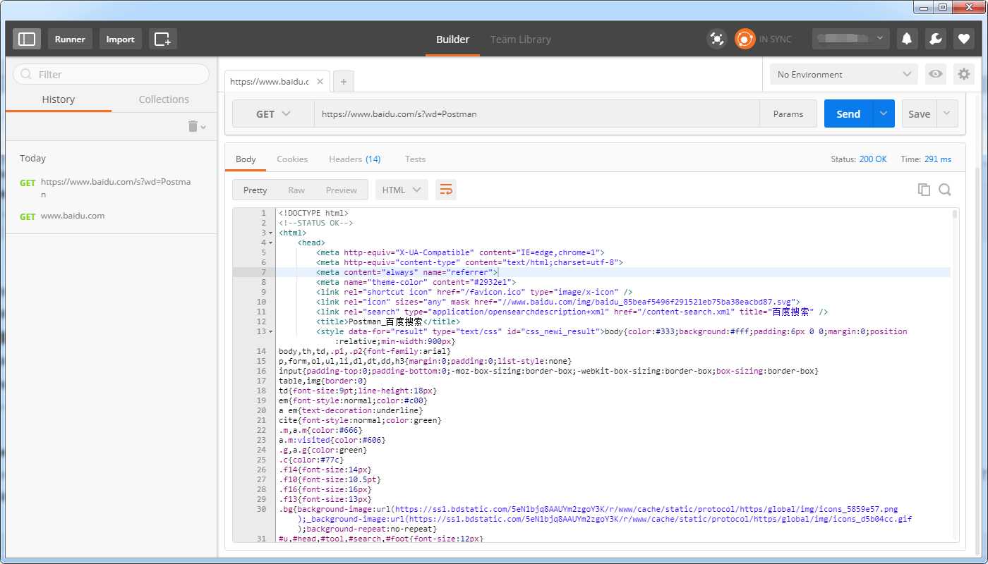Open the Params editor
Screen dimensions: 988x564
coord(788,114)
